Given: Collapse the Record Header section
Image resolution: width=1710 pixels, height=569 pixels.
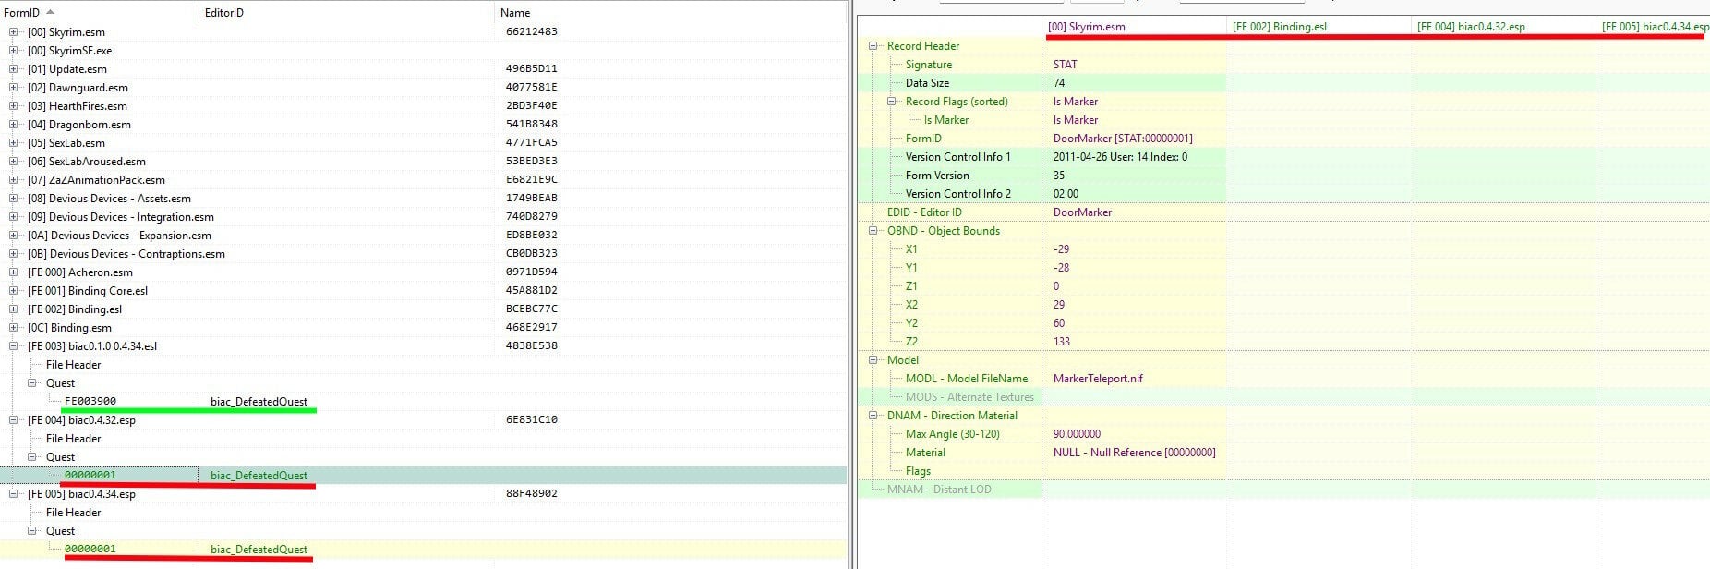Looking at the screenshot, I should [873, 45].
